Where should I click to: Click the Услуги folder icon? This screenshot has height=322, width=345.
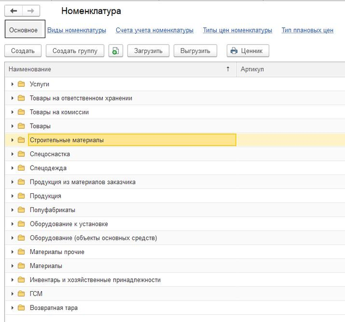(x=21, y=84)
